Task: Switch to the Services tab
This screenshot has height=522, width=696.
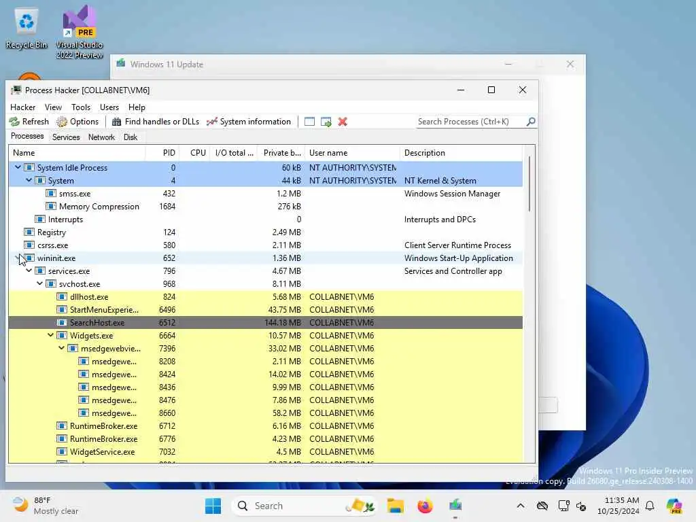Action: tap(66, 137)
